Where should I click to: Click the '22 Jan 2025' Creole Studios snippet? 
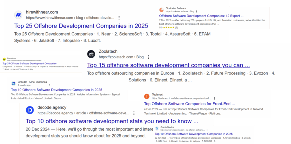[x=202, y=139]
